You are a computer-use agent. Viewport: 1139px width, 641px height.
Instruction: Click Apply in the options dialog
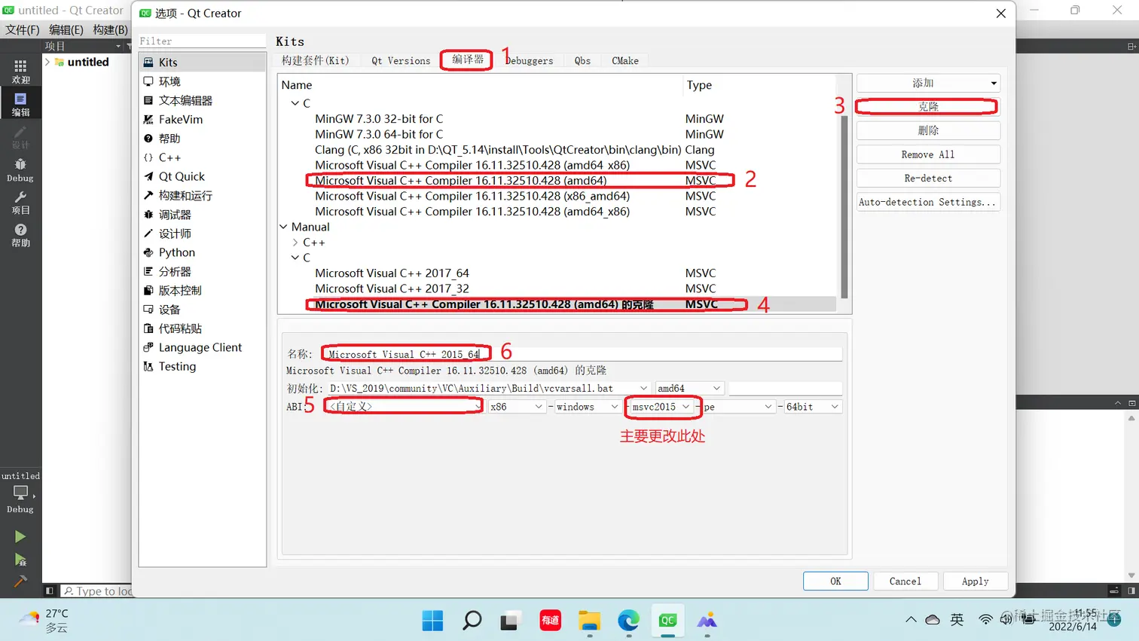(x=976, y=581)
